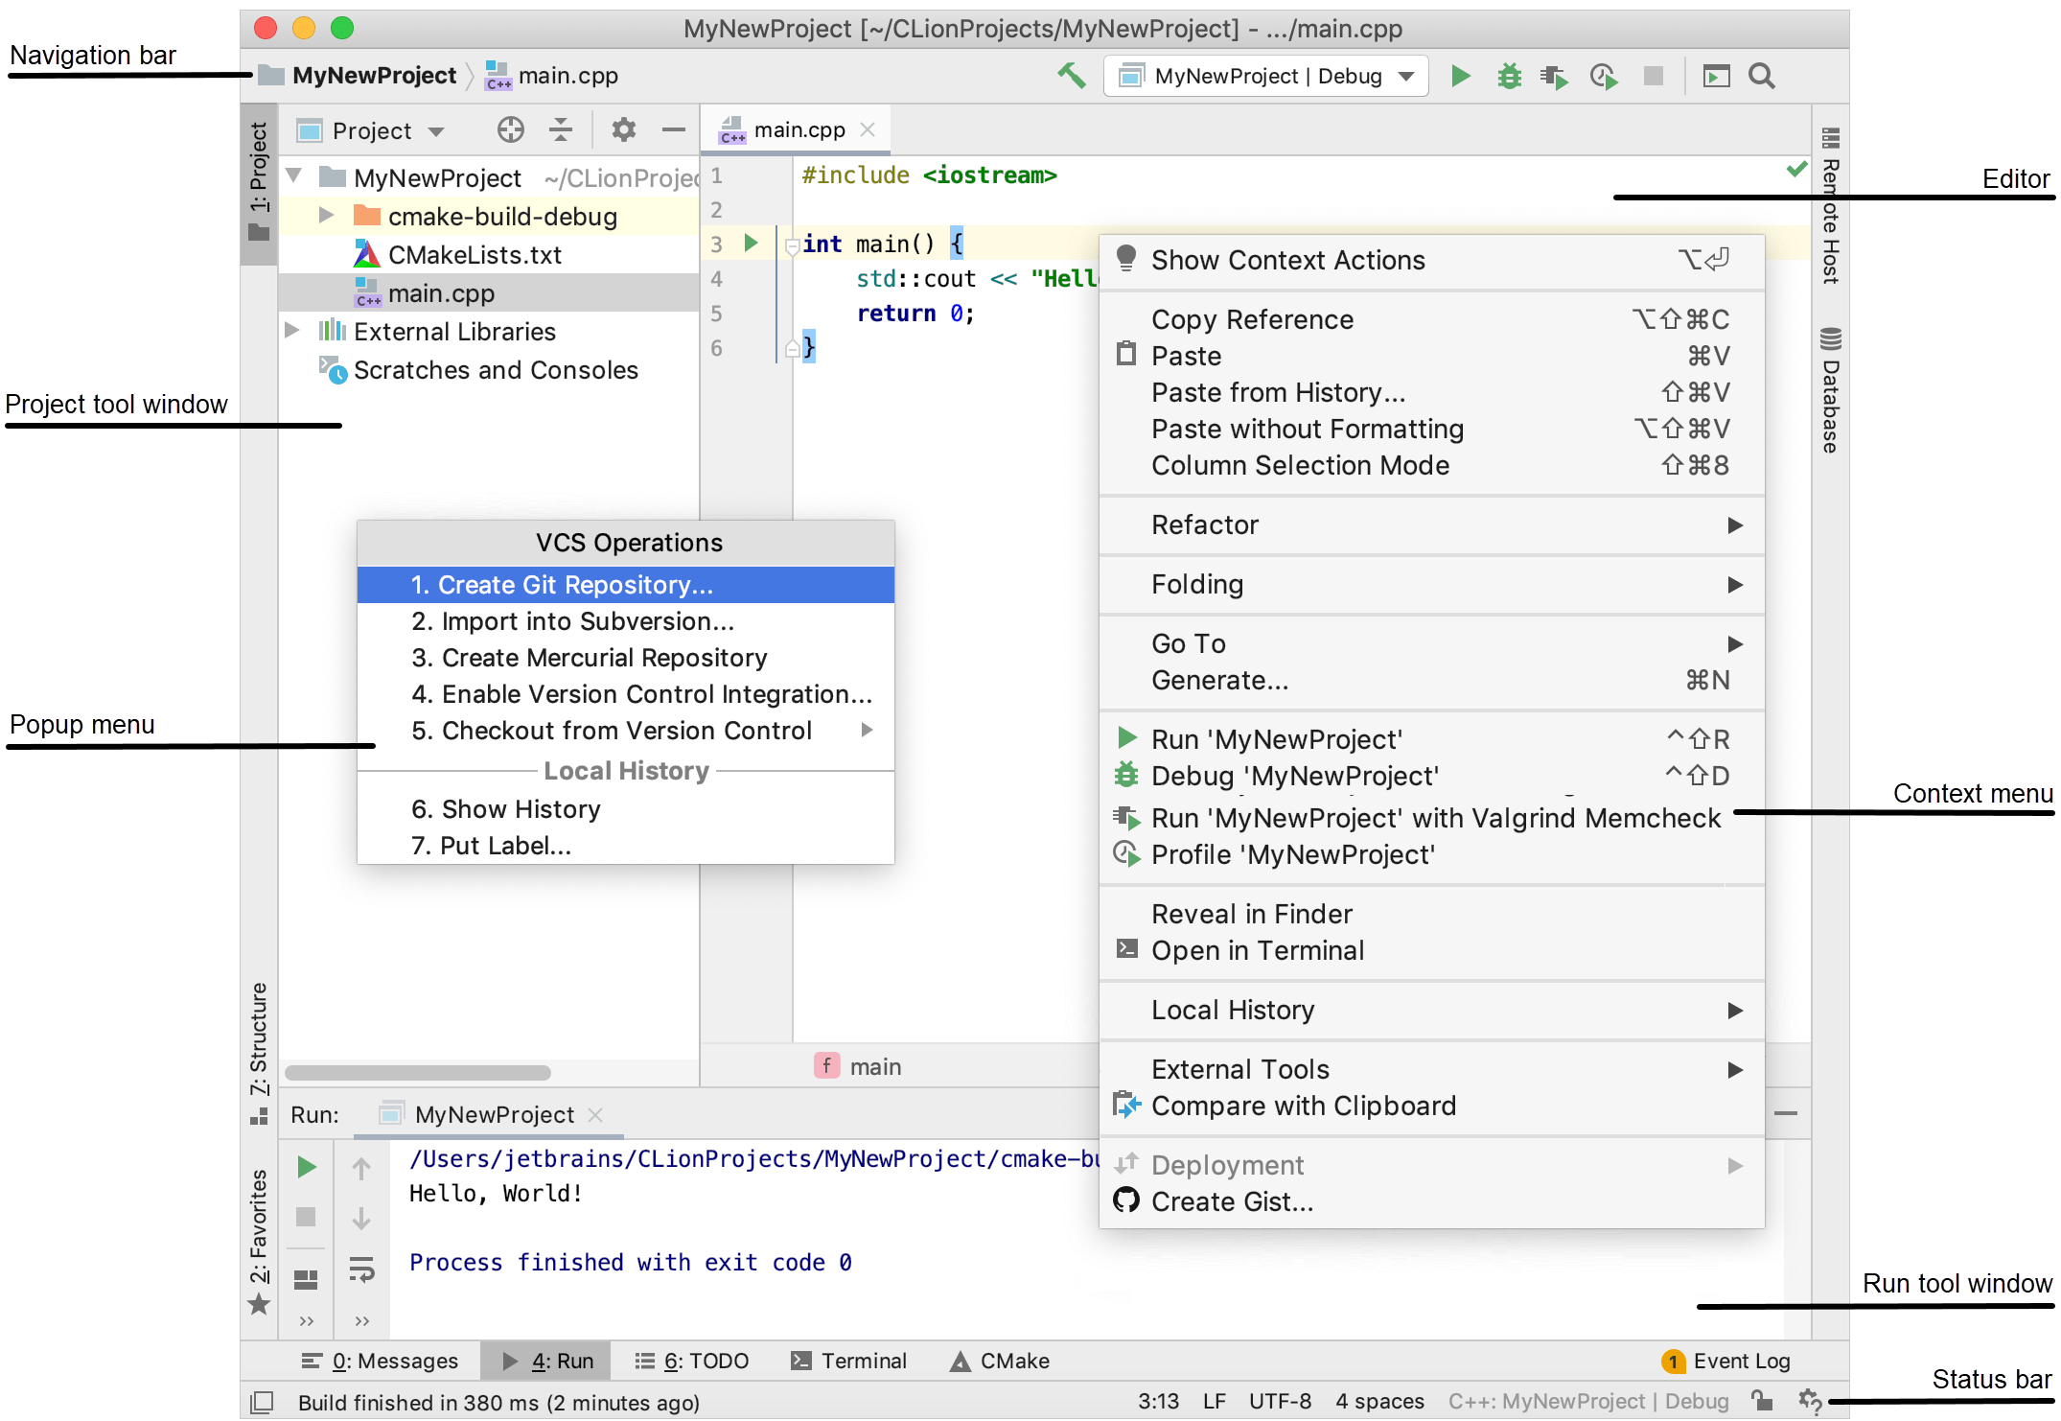Screen dimensions: 2061x1421
Task: Open the 'MyNewProject | Debug' configuration dropdown
Action: coord(1265,76)
